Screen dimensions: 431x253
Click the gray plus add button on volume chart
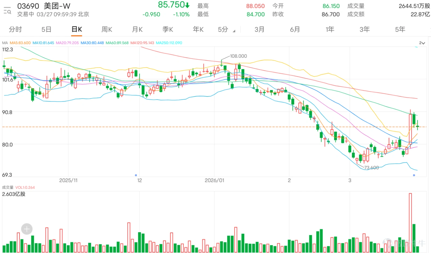(27, 229)
